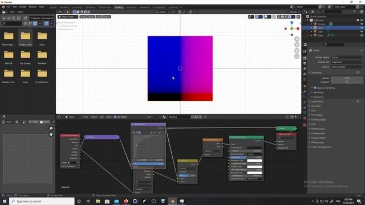Open the file browser filter icon
This screenshot has height=205, width=365.
(46, 23)
